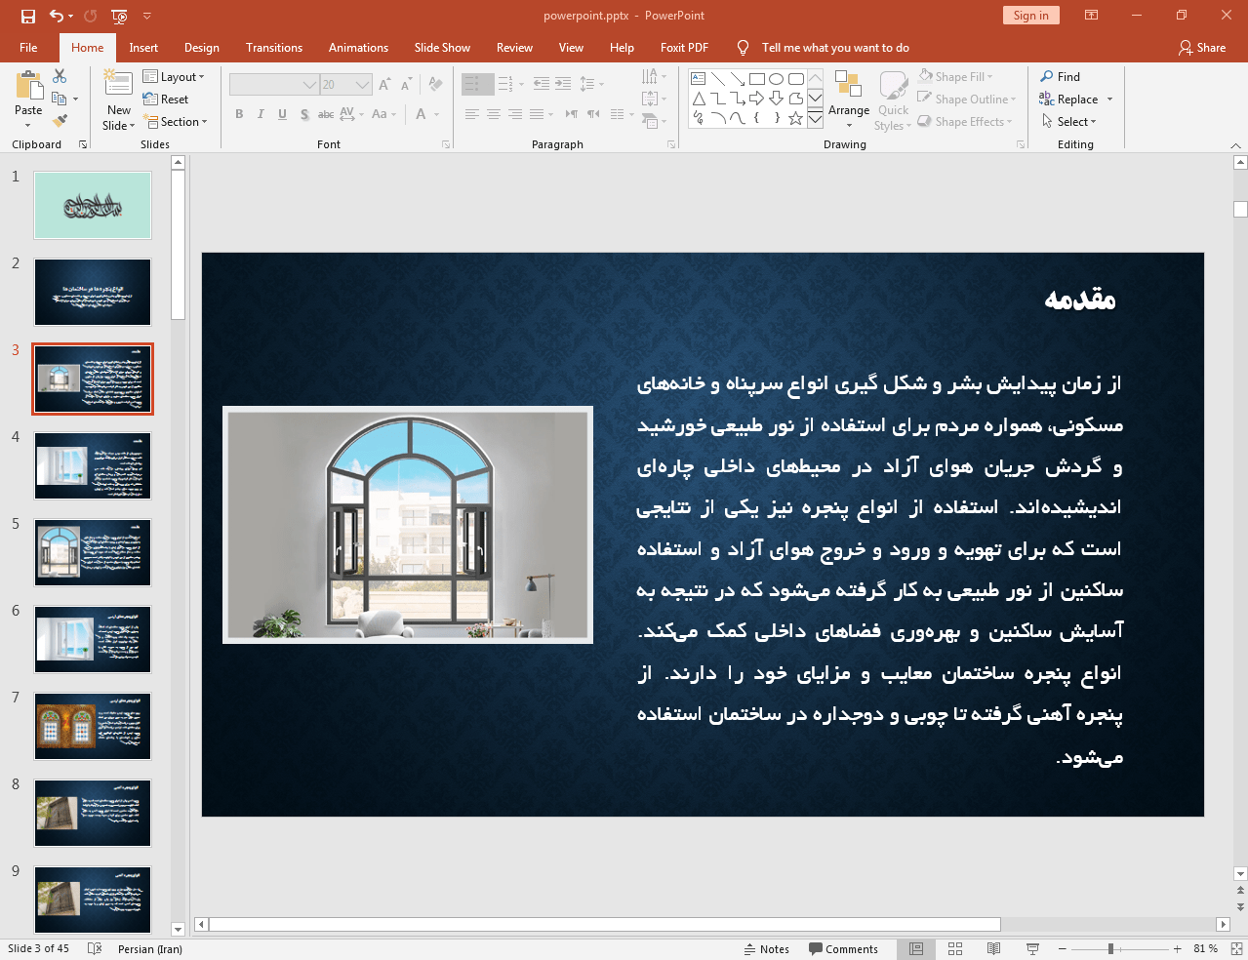This screenshot has height=960, width=1248.
Task: Switch to the Insert tab
Action: point(143,48)
